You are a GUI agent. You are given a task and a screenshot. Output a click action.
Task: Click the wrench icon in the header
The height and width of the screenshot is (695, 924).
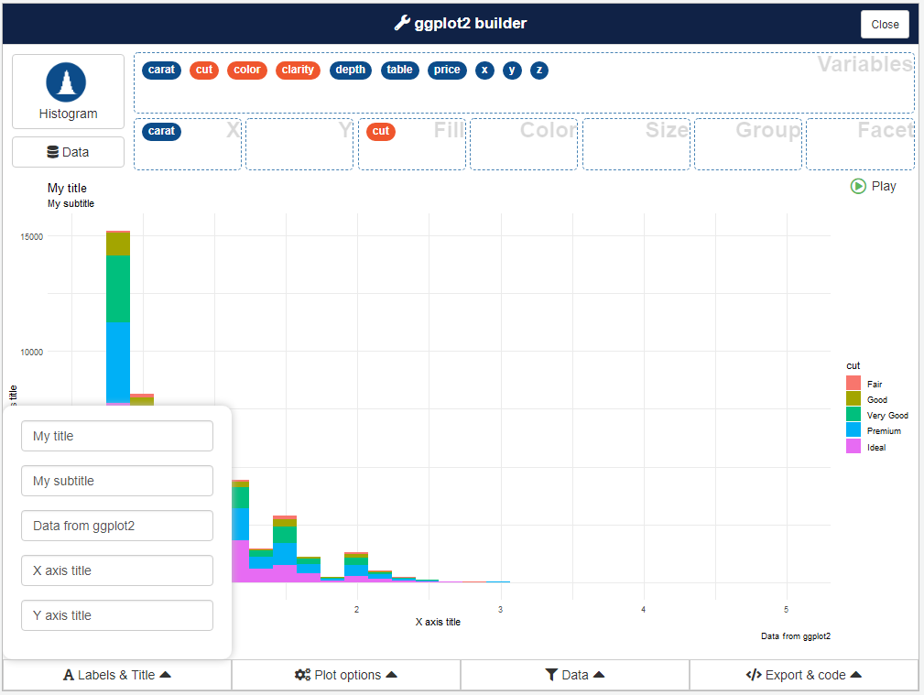[402, 23]
